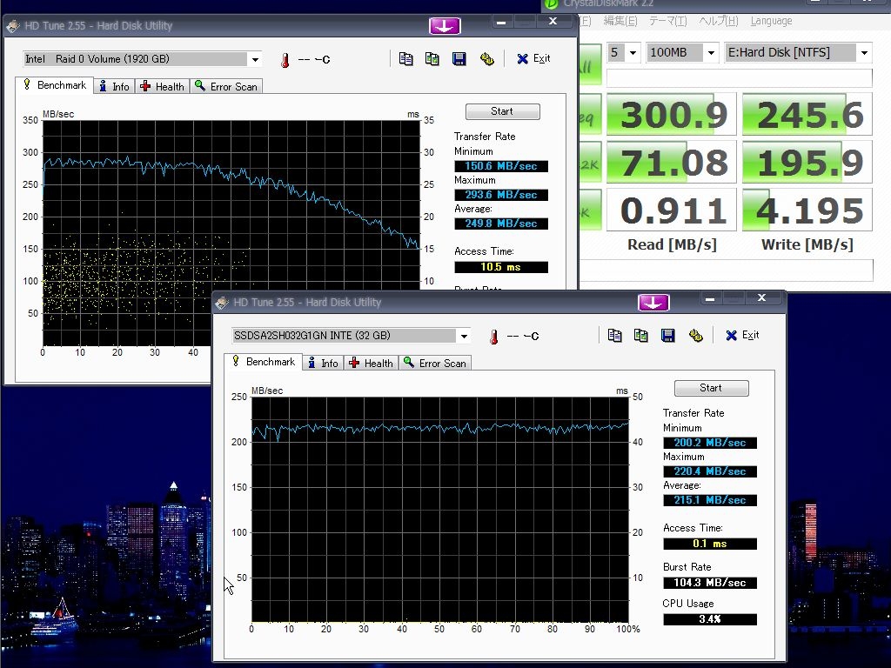
Task: Minimize the SSDSA2SH032G1GN HD Tune window
Action: (710, 298)
